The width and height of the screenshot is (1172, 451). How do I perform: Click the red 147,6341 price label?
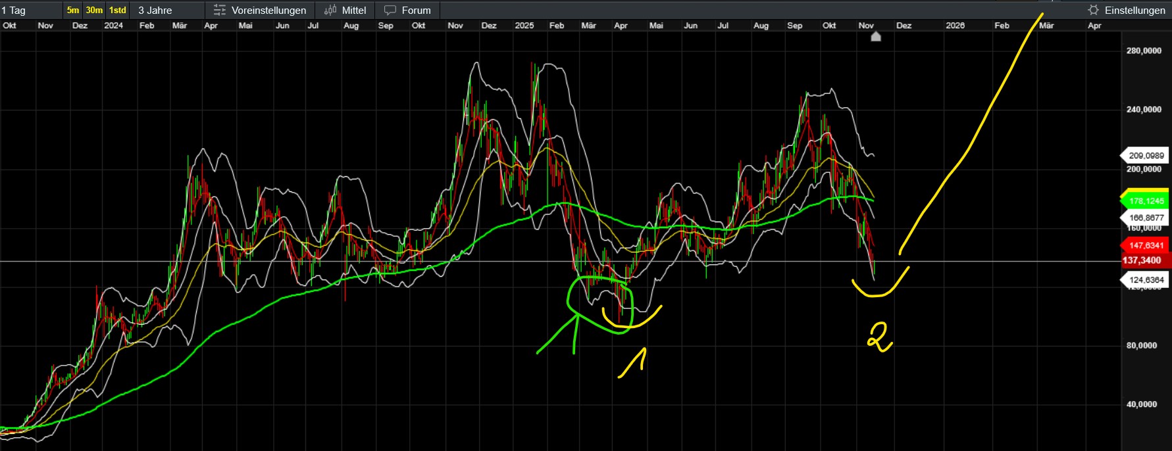pyautogui.click(x=1146, y=245)
